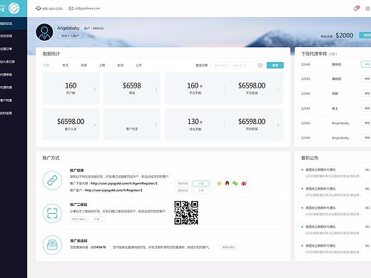Share via the QQ penguin icon

click(x=227, y=183)
